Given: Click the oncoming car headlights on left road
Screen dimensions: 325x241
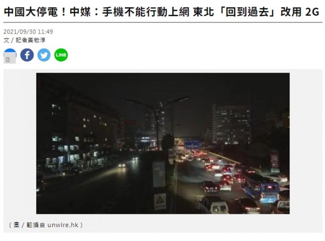Looking at the screenshot, I should coord(122,165).
